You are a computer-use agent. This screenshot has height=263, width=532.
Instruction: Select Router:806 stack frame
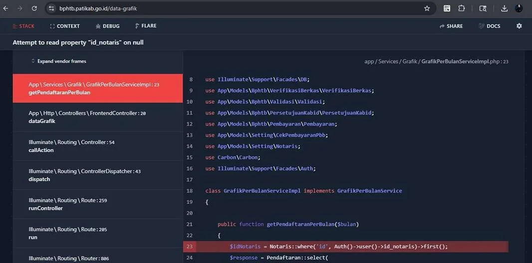pos(98,256)
